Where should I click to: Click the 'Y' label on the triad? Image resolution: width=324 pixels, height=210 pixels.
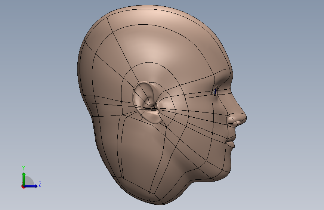coord(24,168)
